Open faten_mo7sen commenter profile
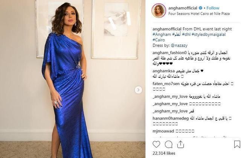The height and width of the screenshot is (158, 241). coord(166,84)
